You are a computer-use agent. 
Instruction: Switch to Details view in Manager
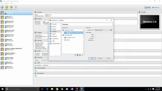148,7
